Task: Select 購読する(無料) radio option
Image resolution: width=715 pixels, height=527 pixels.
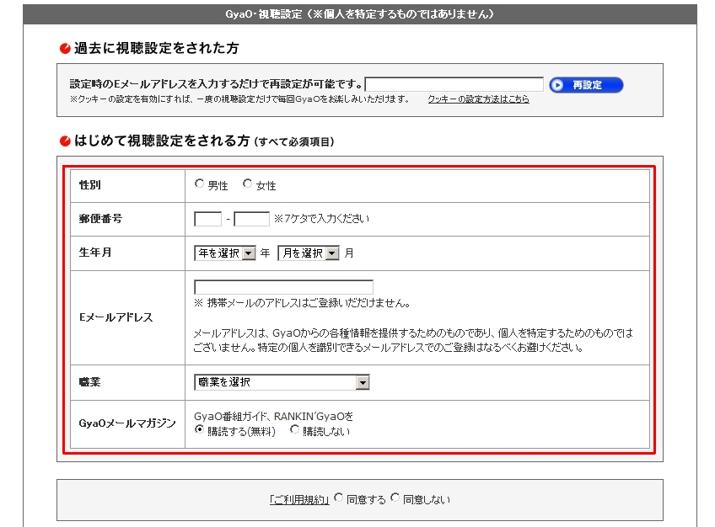Action: (x=199, y=429)
